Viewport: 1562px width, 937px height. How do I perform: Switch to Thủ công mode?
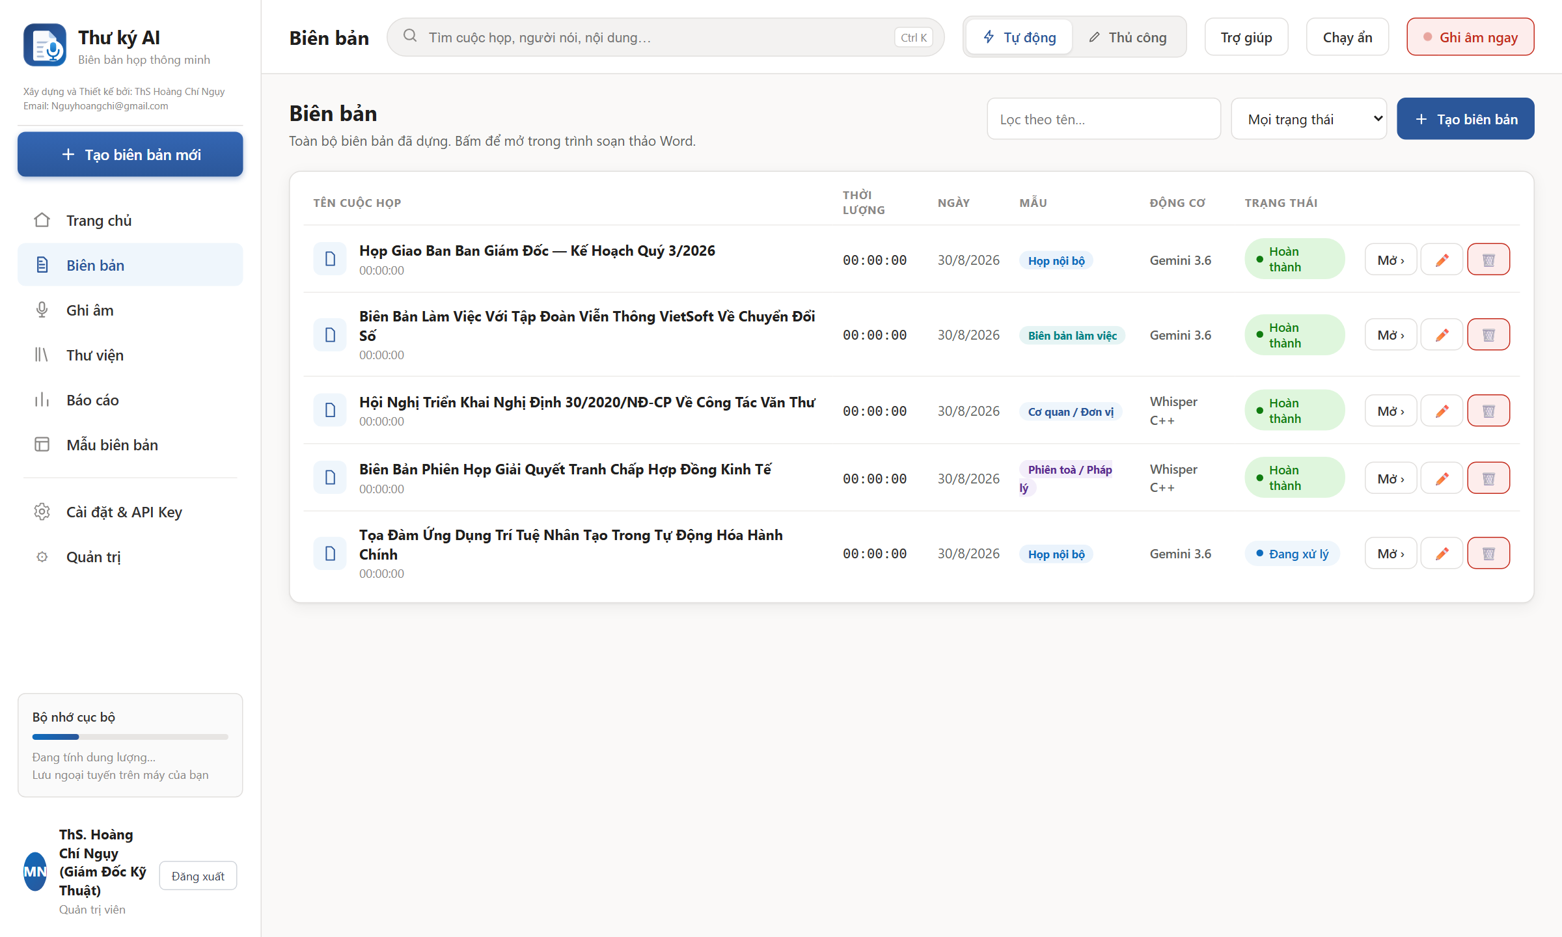pos(1129,37)
